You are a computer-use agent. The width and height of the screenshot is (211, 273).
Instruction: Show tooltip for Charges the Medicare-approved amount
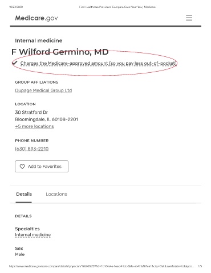pyautogui.click(x=99, y=63)
